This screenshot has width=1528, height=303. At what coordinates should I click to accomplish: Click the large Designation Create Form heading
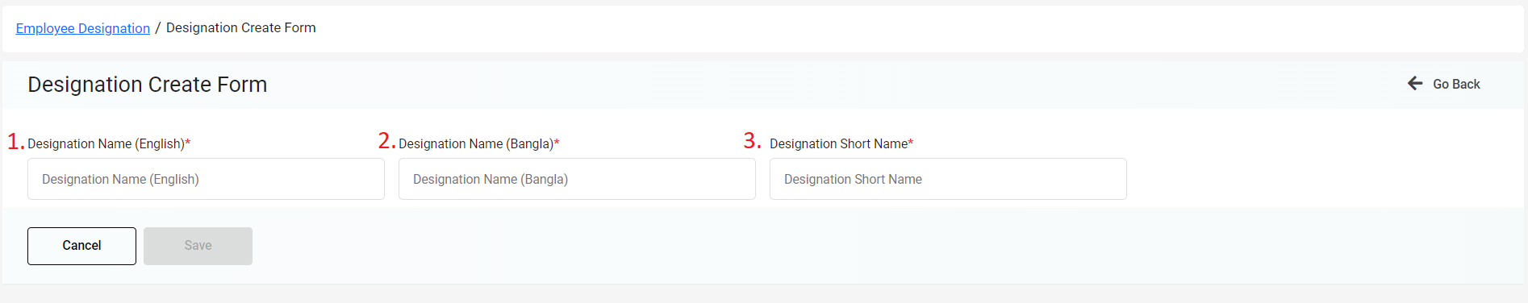pyautogui.click(x=148, y=85)
